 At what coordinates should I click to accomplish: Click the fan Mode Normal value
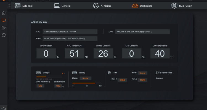pyautogui.click(x=142, y=73)
